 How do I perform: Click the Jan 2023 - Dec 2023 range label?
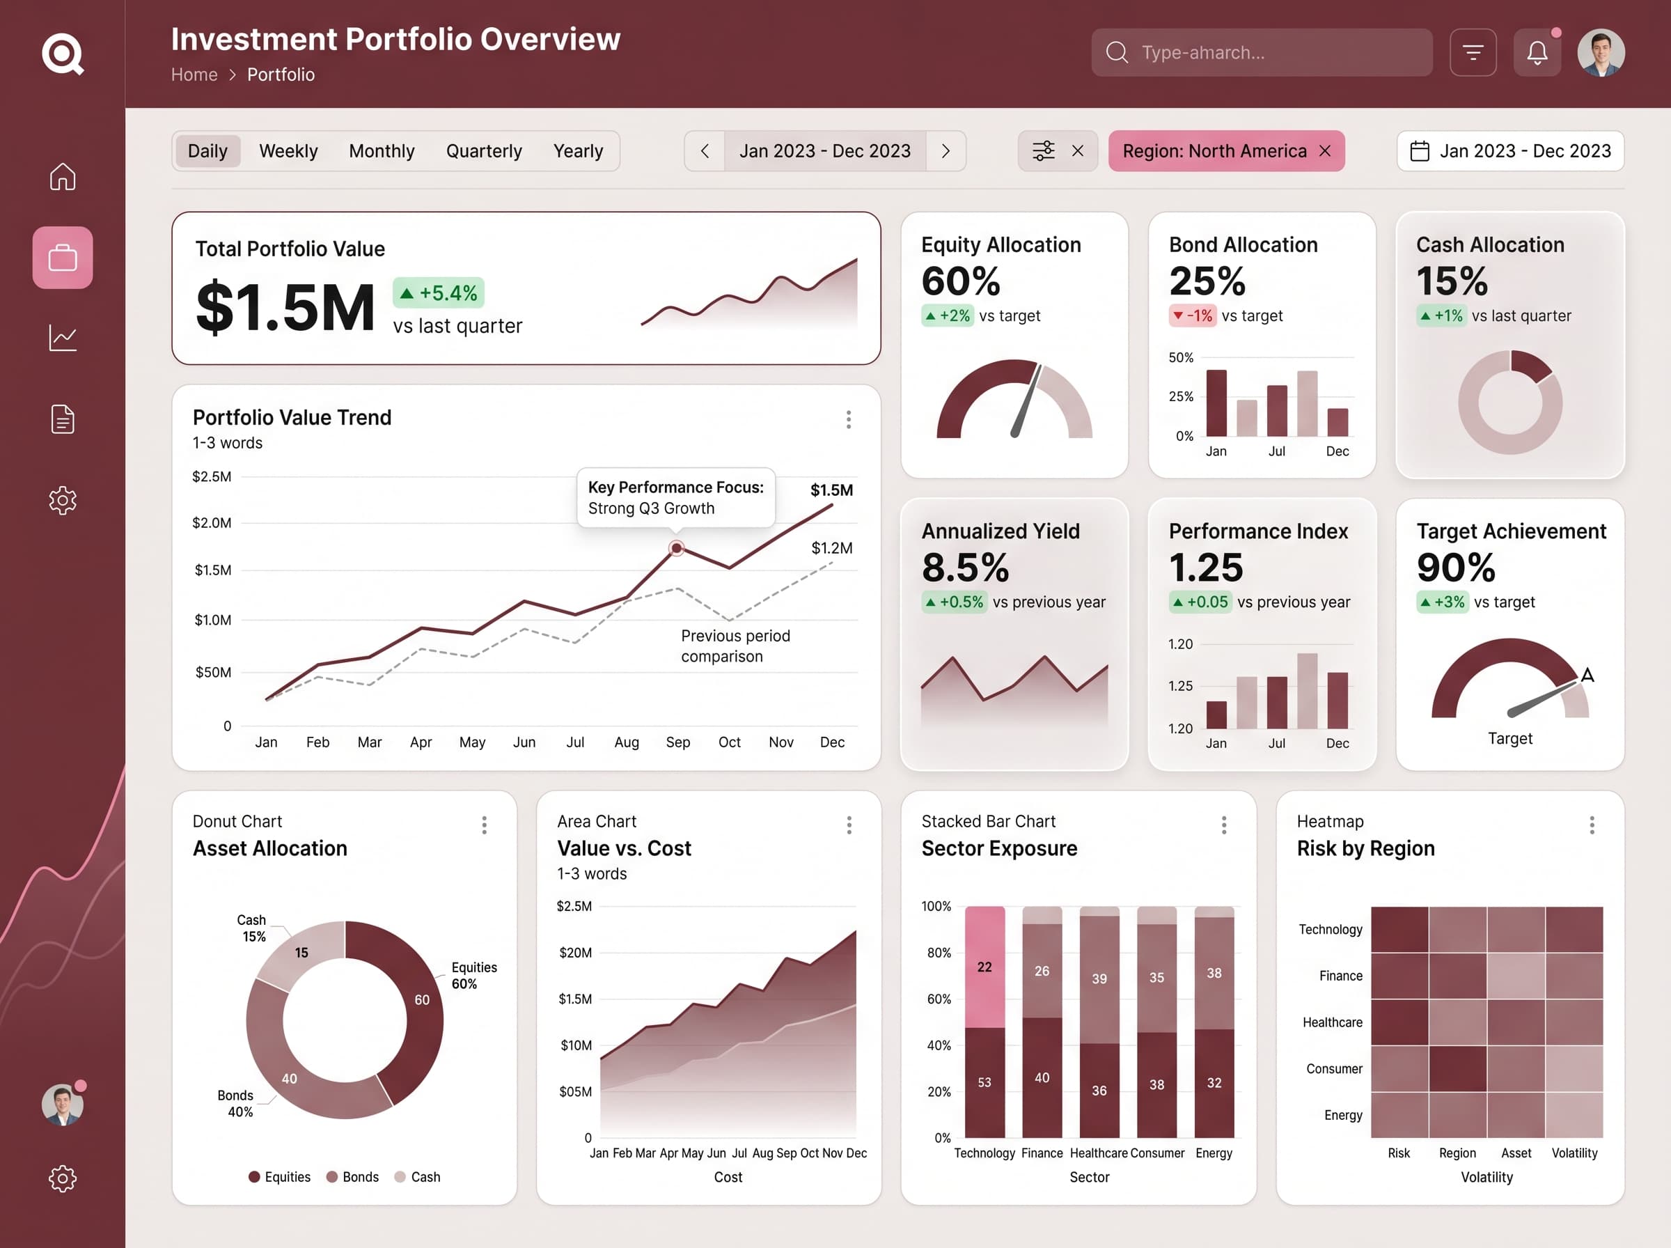[x=825, y=151]
